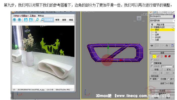
Task: Click the 循环 button
Action: [168, 73]
